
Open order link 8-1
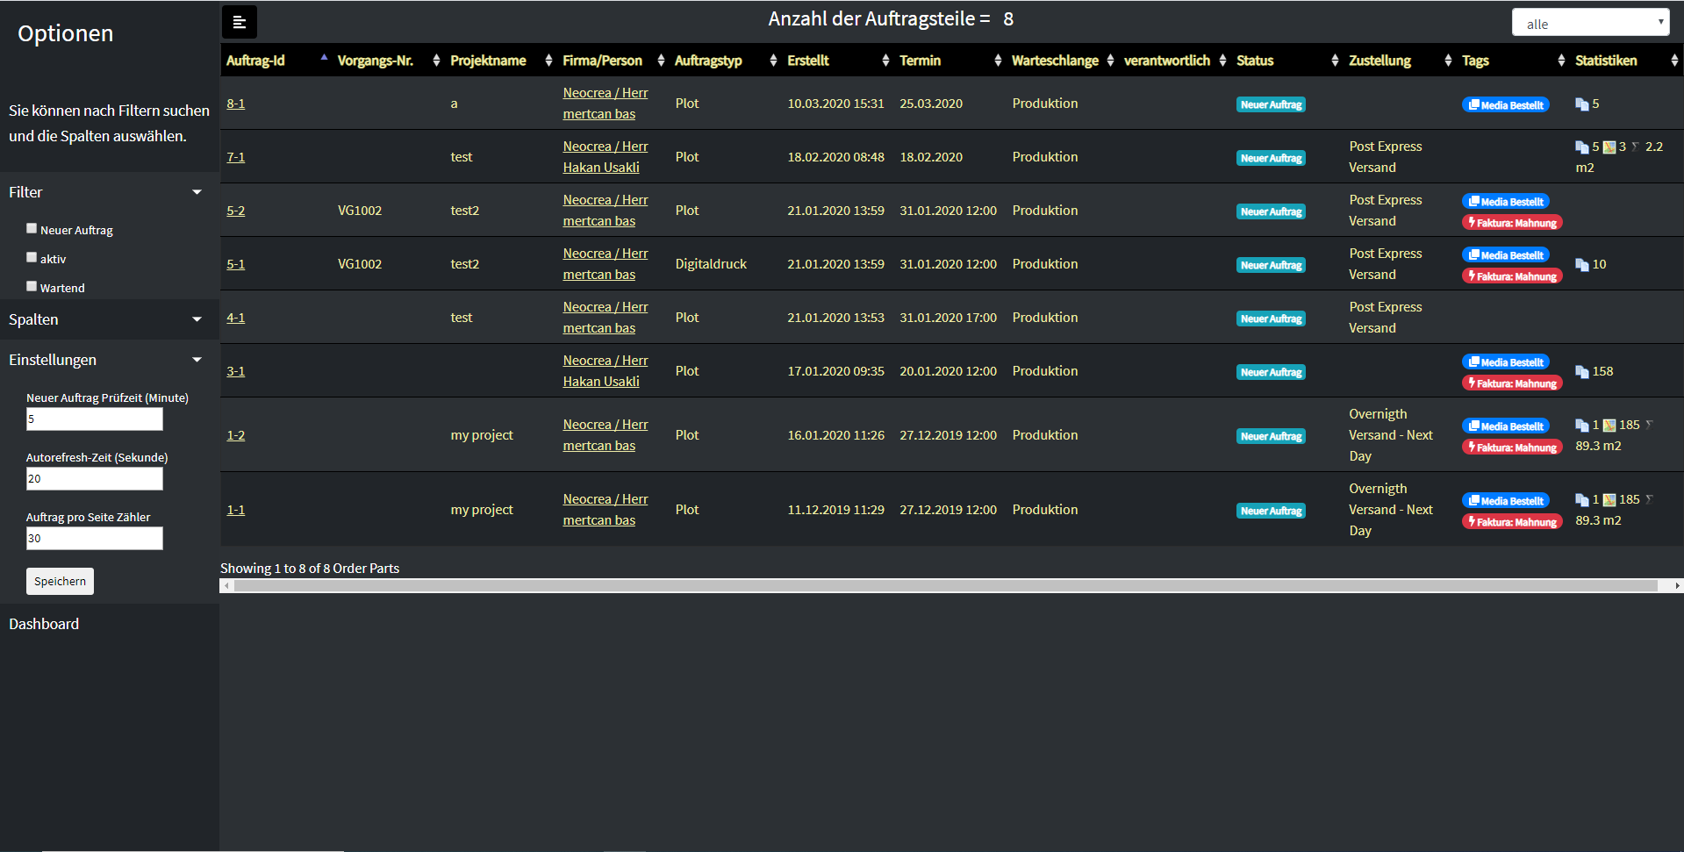click(x=235, y=104)
